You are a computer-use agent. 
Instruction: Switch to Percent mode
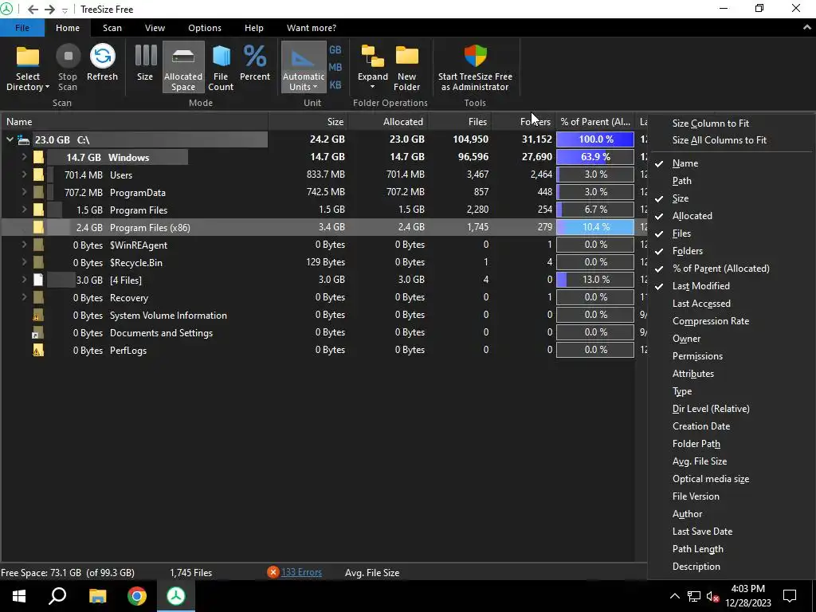[255, 64]
